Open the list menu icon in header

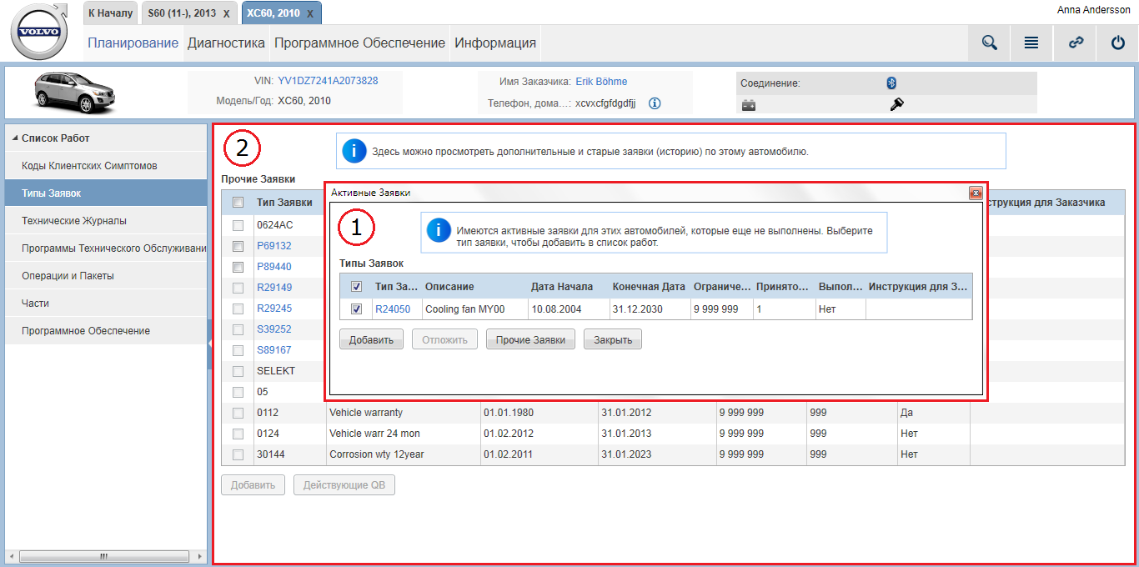(1031, 43)
